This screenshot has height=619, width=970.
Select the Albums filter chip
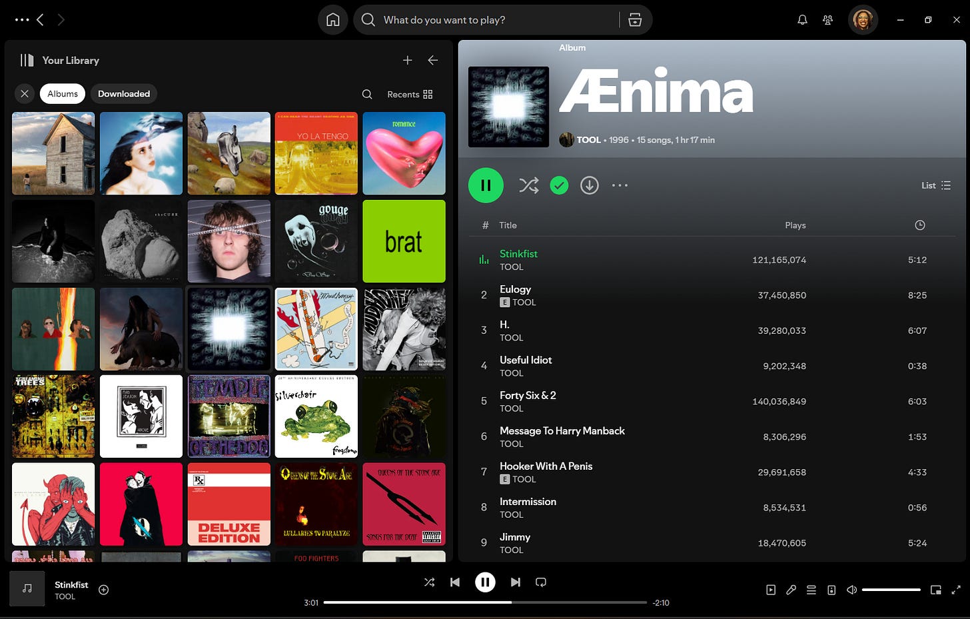point(63,94)
